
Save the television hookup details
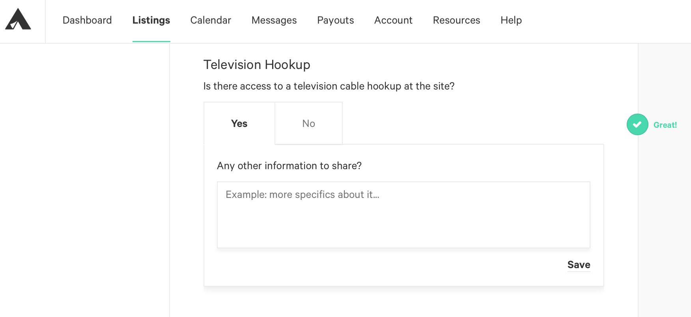[x=579, y=265]
